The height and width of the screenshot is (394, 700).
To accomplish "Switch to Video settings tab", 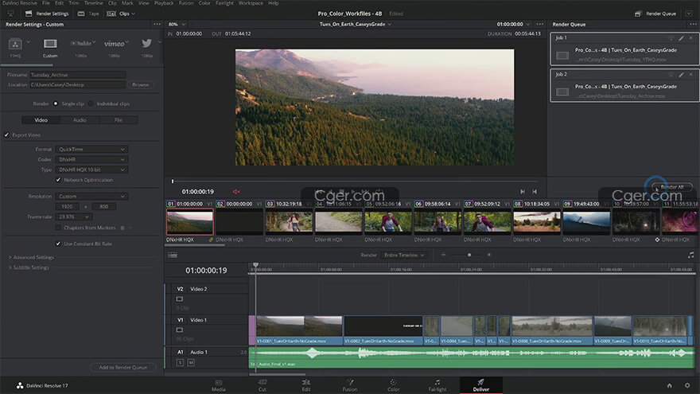I will 41,120.
